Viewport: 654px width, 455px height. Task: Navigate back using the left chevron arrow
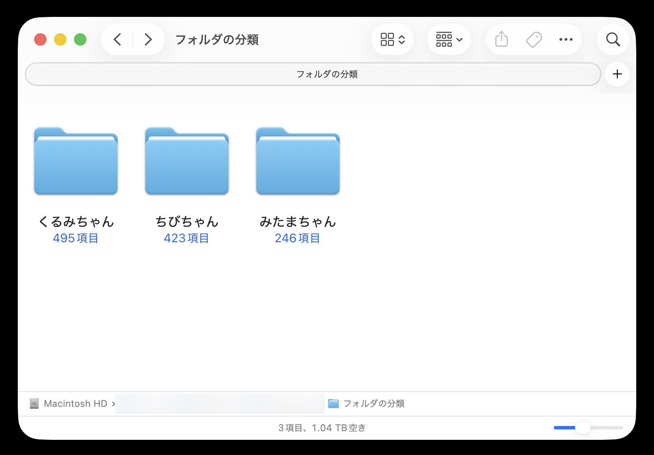pos(117,39)
